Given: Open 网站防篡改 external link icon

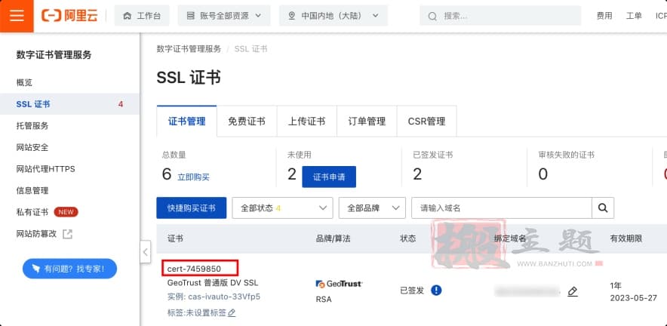Looking at the screenshot, I should [x=68, y=234].
